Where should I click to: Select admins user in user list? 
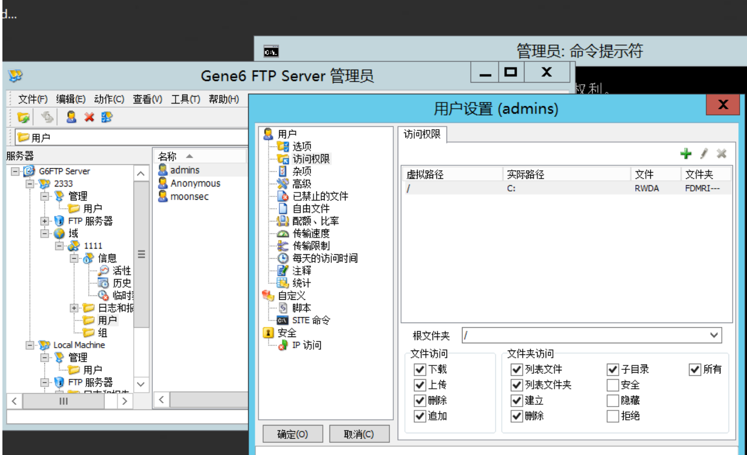pos(185,170)
